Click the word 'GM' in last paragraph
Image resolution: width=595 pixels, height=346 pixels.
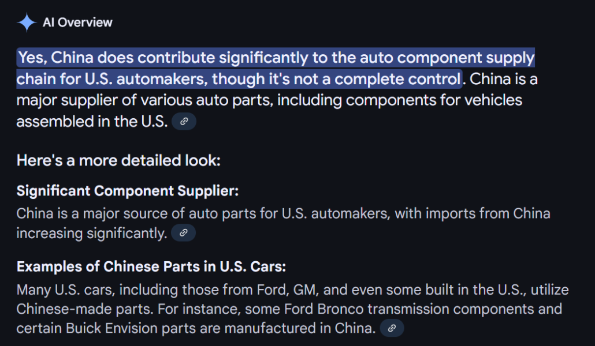tap(304, 290)
